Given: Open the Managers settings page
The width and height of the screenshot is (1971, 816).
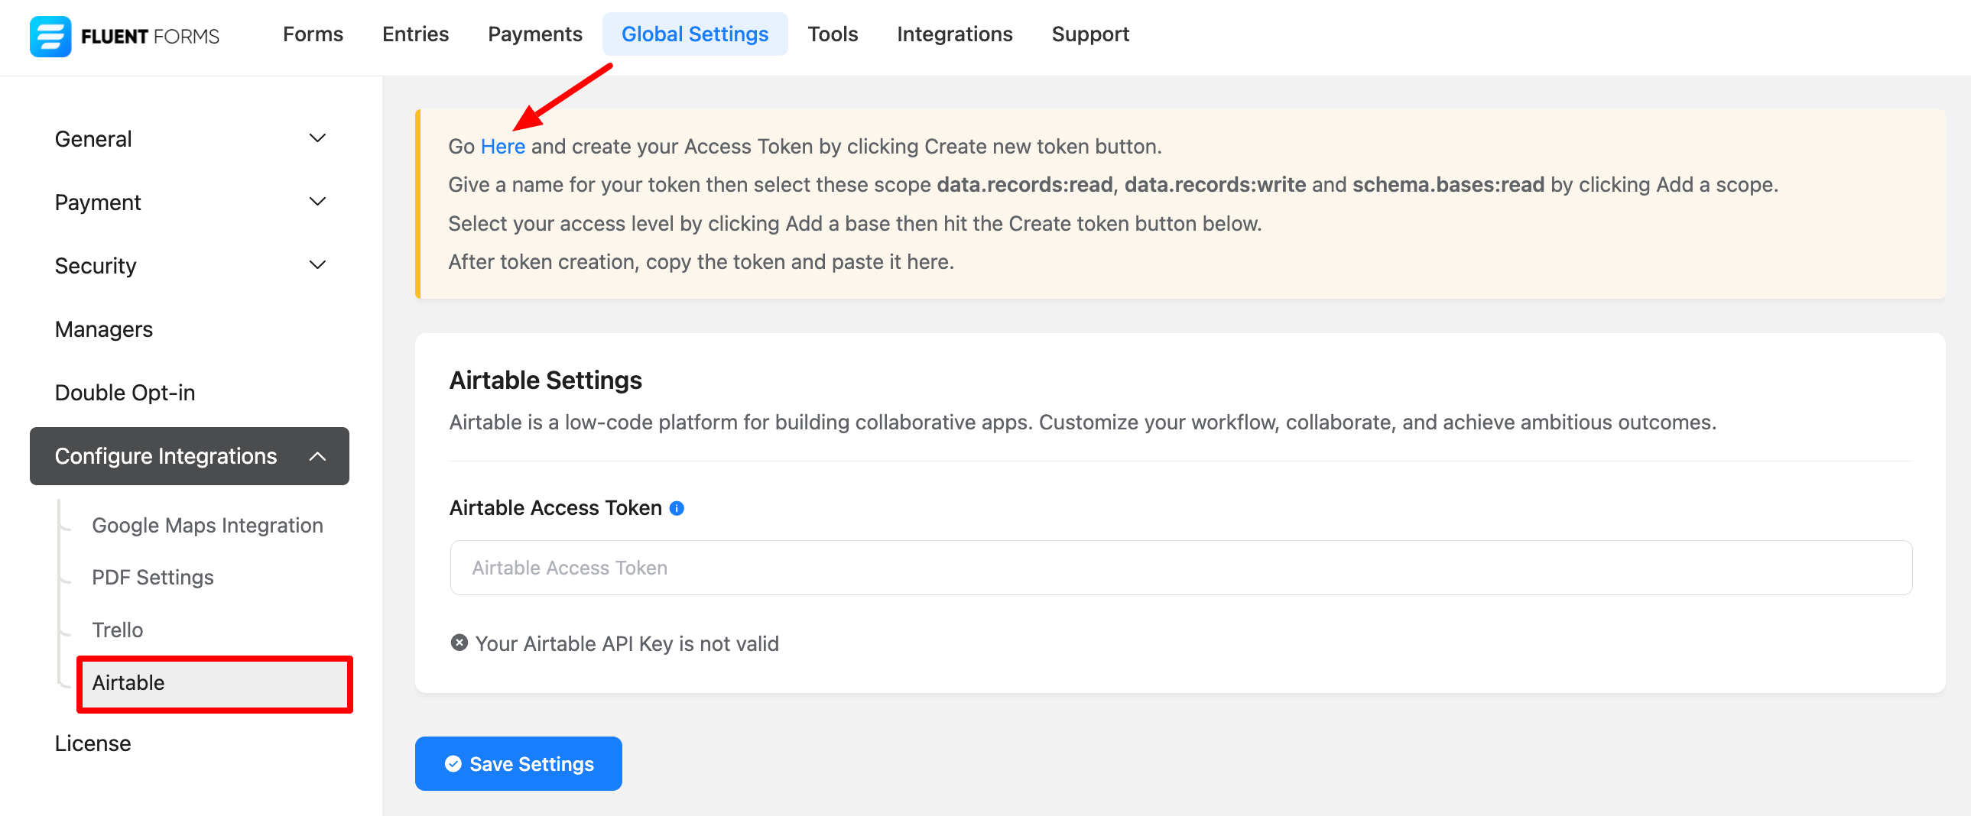Looking at the screenshot, I should (x=103, y=329).
